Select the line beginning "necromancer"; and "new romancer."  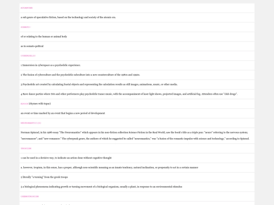pyautogui.click(x=135, y=139)
